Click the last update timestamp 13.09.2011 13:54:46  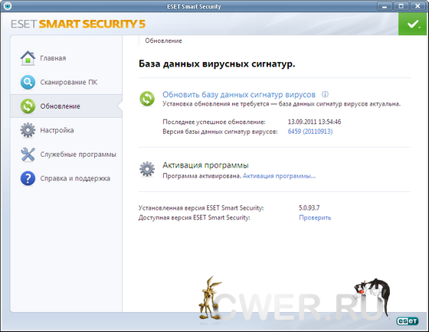tap(314, 122)
